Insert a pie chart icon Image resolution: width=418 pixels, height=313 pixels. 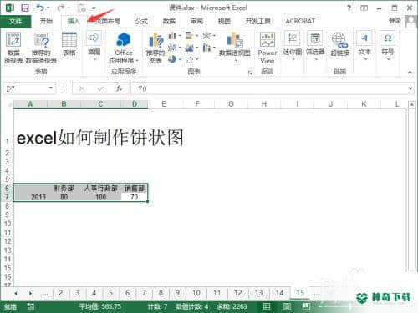pyautogui.click(x=172, y=59)
